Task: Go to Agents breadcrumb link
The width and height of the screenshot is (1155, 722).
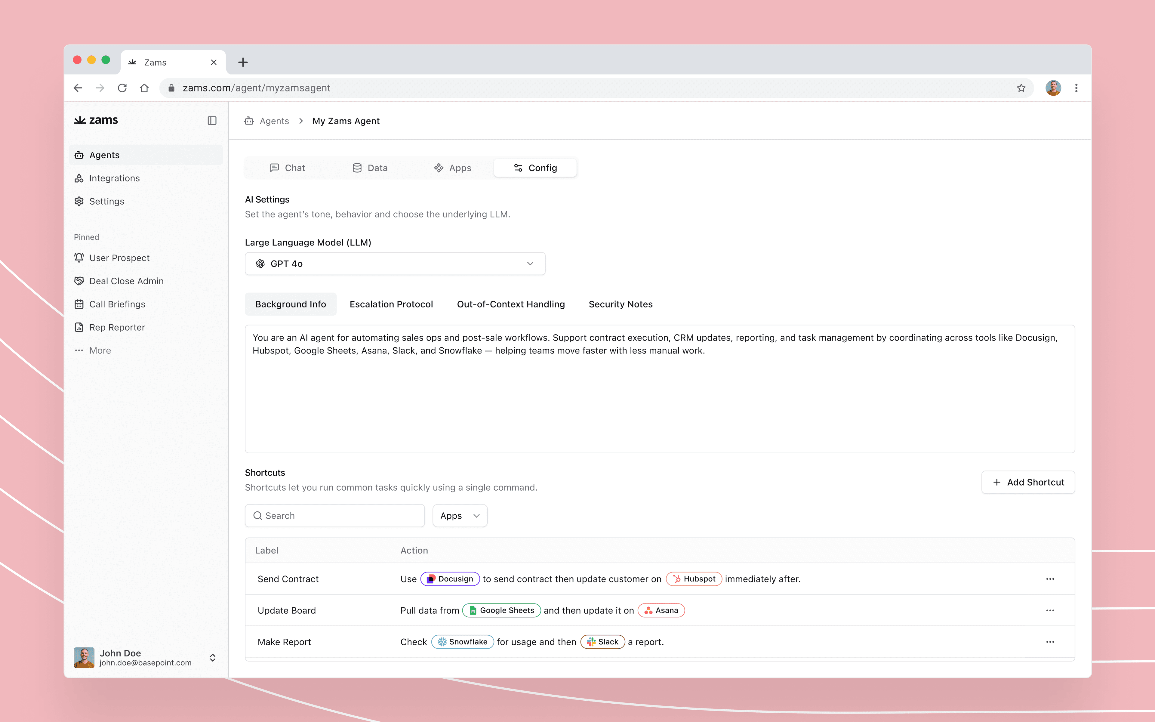Action: coord(274,121)
